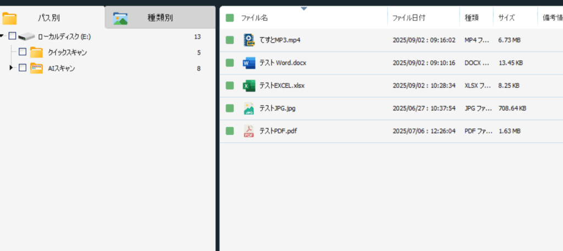
Task: Expand the AIスキャン tree node
Action: tap(12, 68)
